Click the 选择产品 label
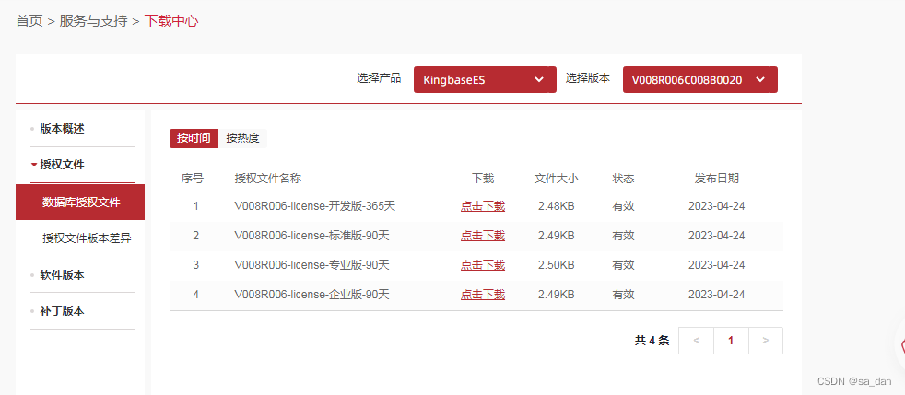The width and height of the screenshot is (905, 395). tap(379, 78)
